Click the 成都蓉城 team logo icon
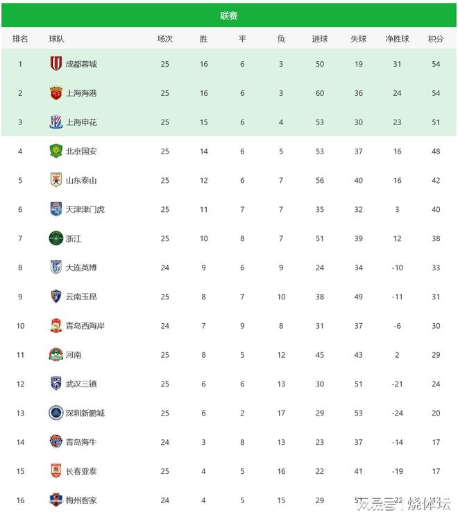This screenshot has width=458, height=517. tap(56, 64)
